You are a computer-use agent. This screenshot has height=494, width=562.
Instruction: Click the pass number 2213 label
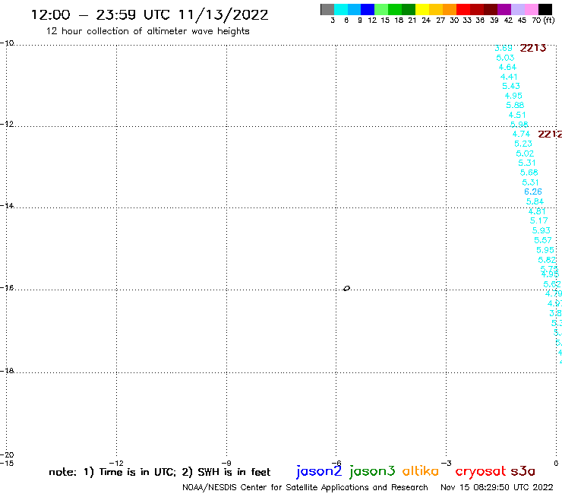pyautogui.click(x=533, y=48)
